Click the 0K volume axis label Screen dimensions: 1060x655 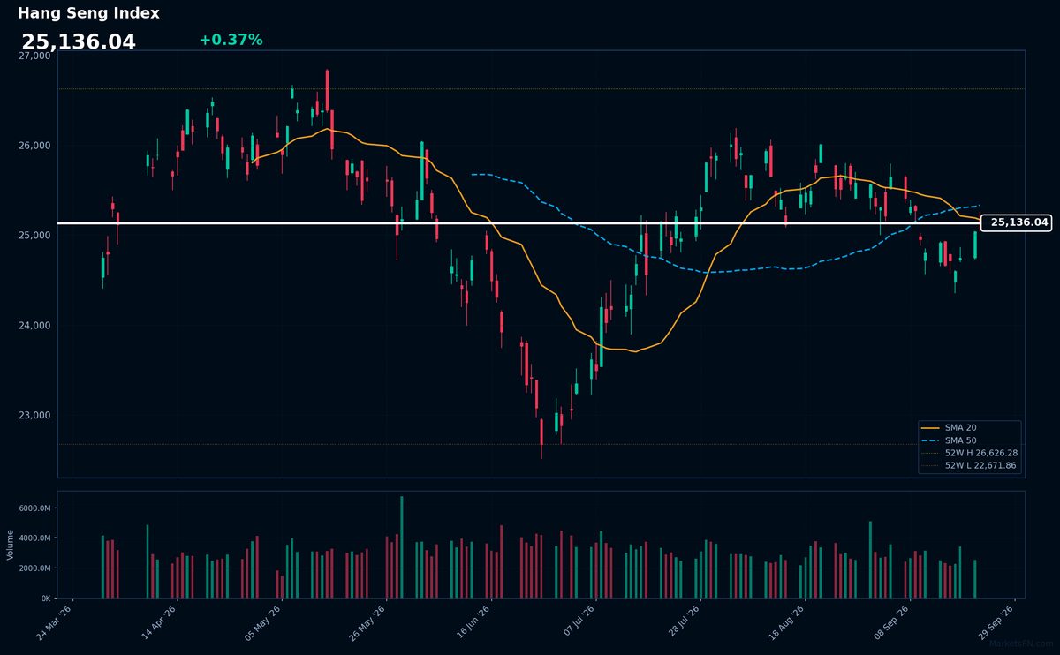47,599
